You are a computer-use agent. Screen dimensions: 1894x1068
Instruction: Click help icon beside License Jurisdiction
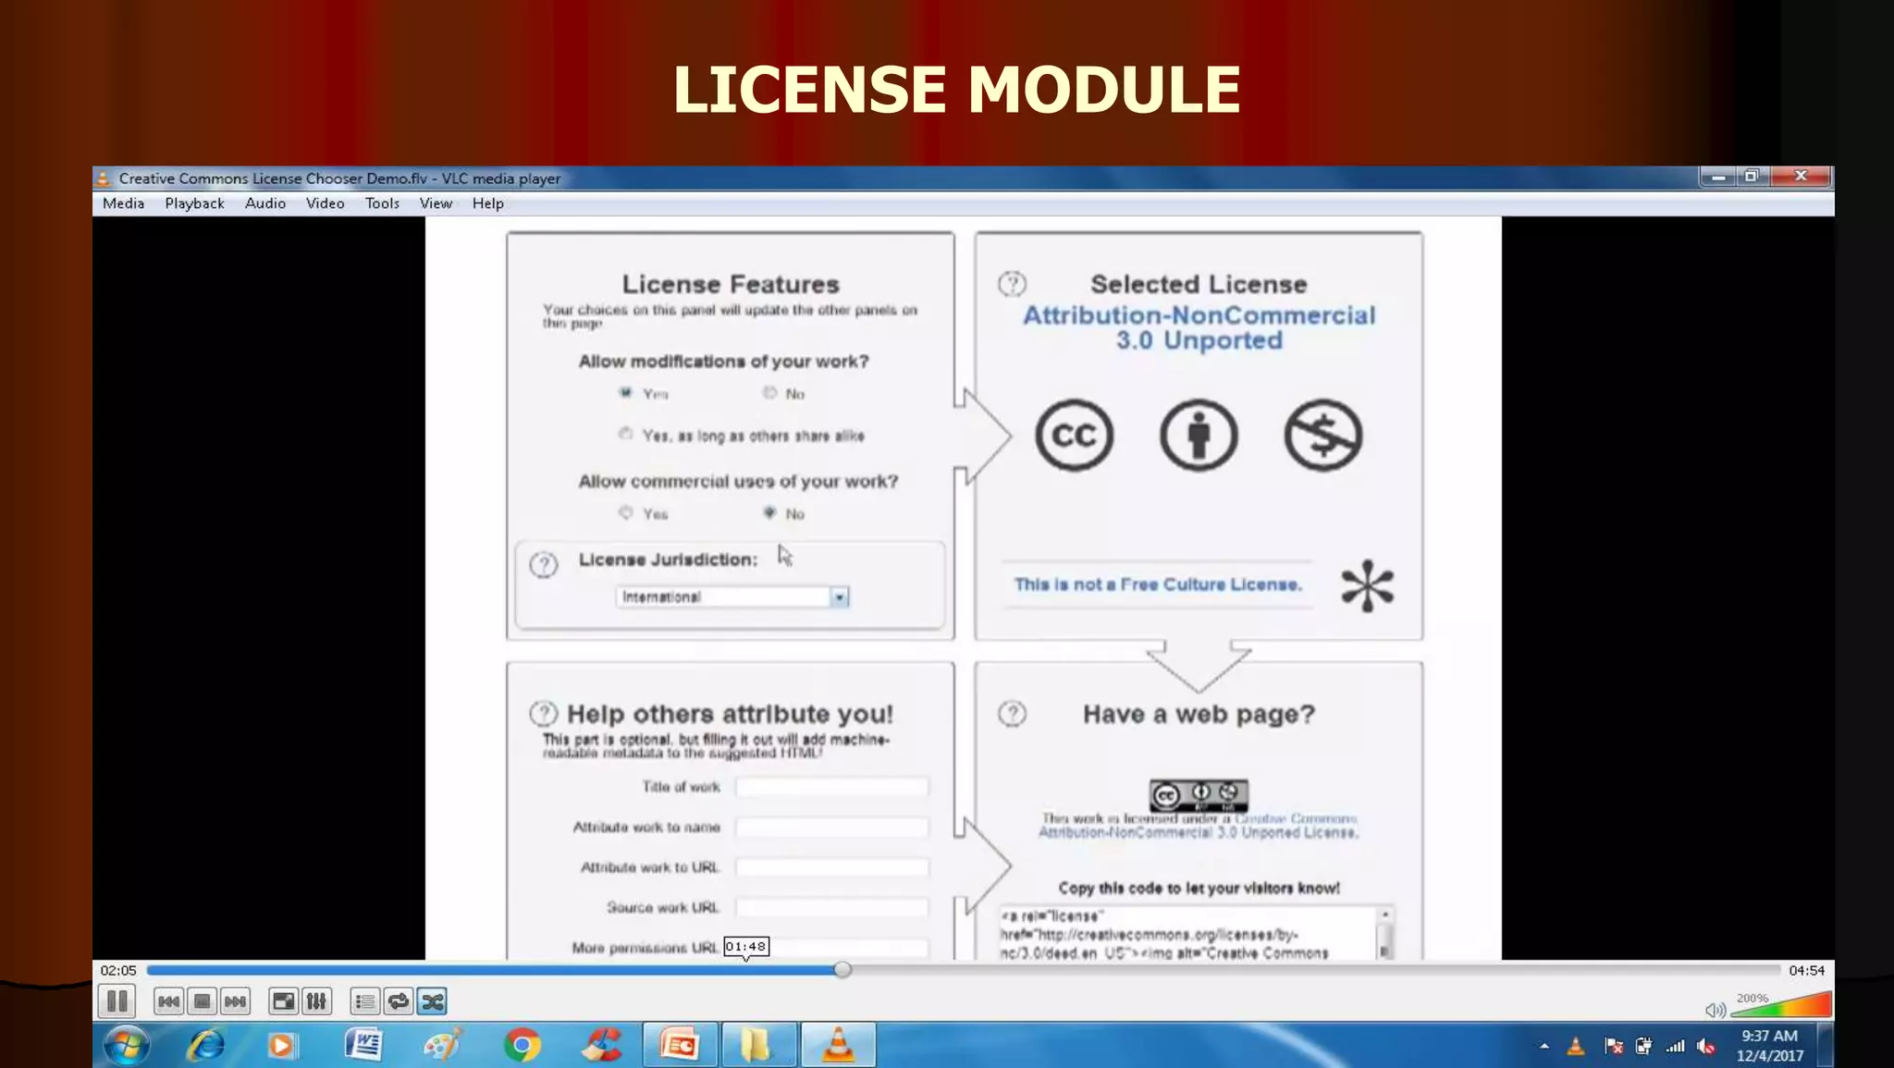[x=544, y=564]
